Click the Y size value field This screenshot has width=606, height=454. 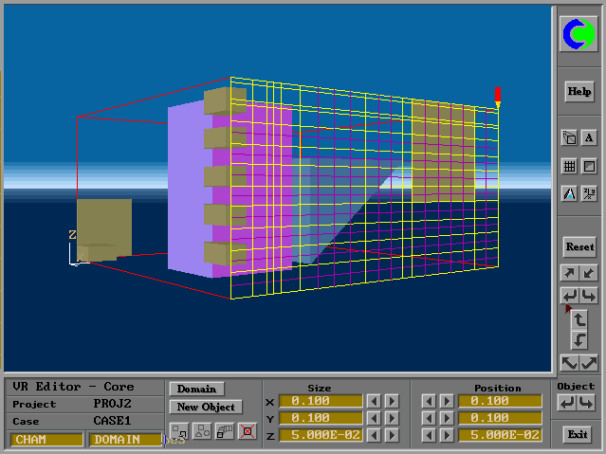click(321, 418)
